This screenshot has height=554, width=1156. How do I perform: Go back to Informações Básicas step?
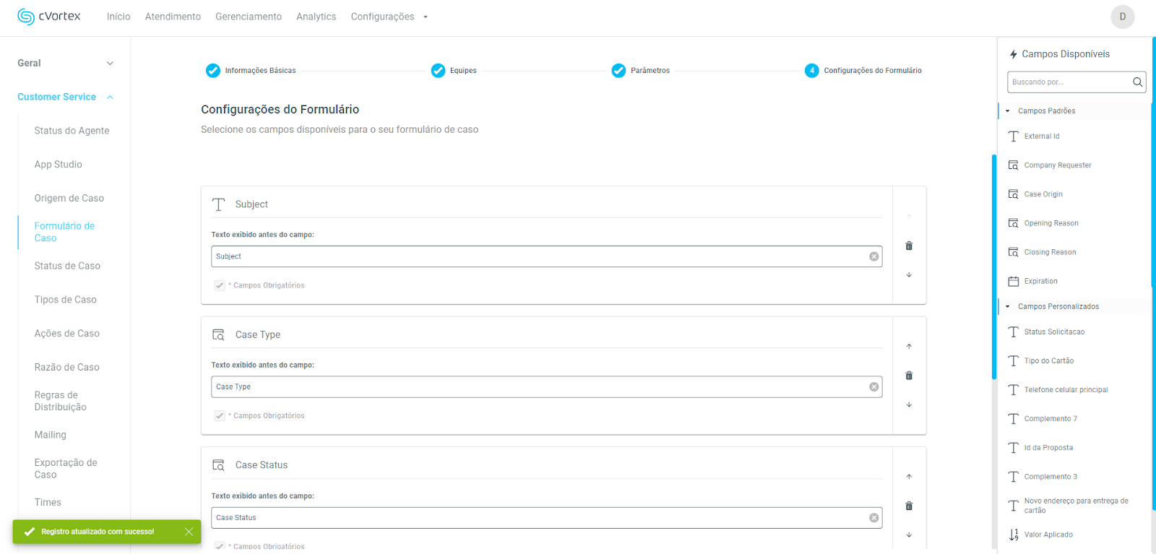click(213, 70)
